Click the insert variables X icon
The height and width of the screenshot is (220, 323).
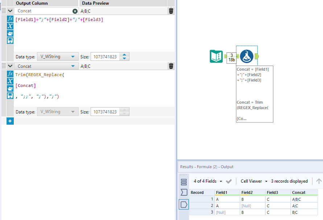[x=10, y=26]
